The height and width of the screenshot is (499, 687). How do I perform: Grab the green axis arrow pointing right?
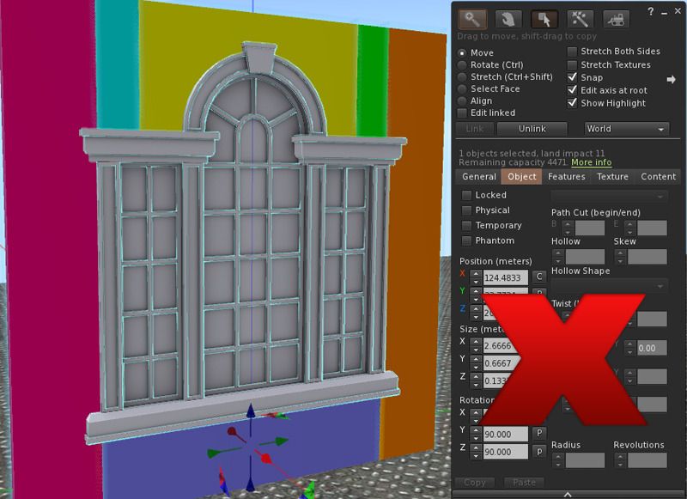tap(281, 441)
